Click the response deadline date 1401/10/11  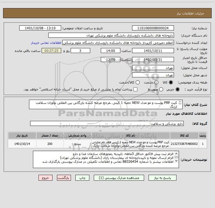[153, 51]
